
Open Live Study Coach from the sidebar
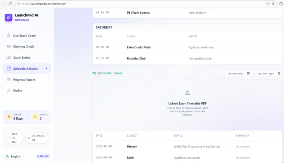pyautogui.click(x=27, y=36)
